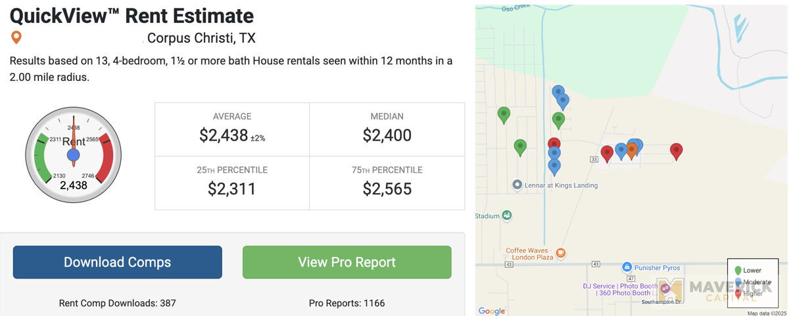Click the Punisher Pyros shop marker
Image resolution: width=789 pixels, height=316 pixels.
point(627,267)
